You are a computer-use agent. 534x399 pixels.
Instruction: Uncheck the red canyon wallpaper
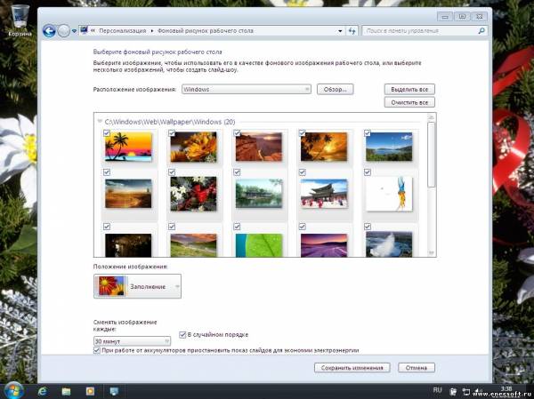(x=237, y=133)
